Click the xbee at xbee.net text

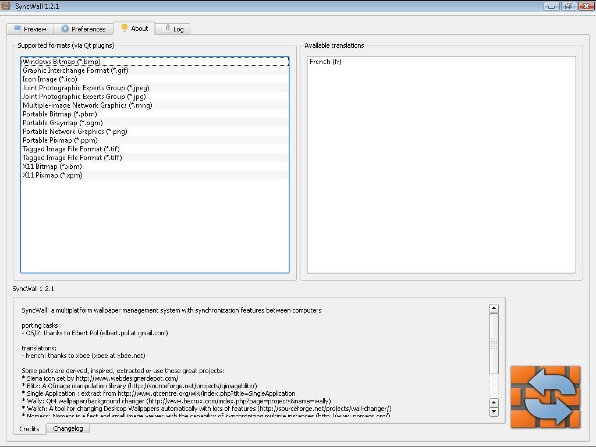click(118, 356)
